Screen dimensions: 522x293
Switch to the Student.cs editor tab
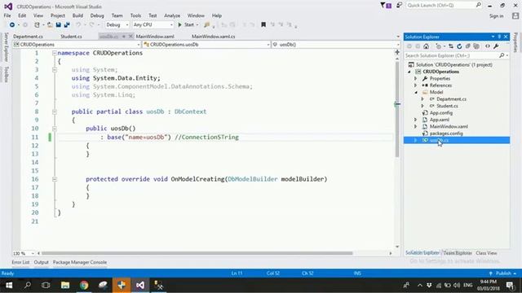pos(71,37)
